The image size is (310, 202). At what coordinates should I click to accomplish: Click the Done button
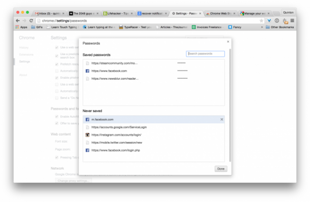click(x=221, y=169)
